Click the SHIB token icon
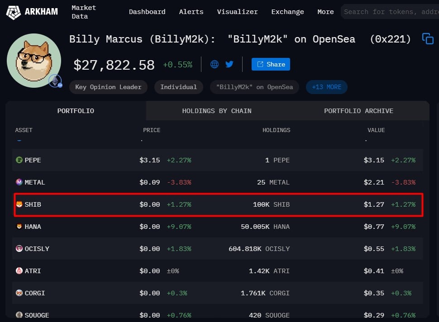This screenshot has width=439, height=322. tap(19, 204)
